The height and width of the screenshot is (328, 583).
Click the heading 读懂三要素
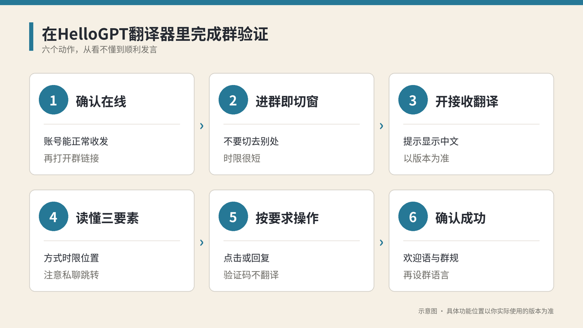point(107,218)
